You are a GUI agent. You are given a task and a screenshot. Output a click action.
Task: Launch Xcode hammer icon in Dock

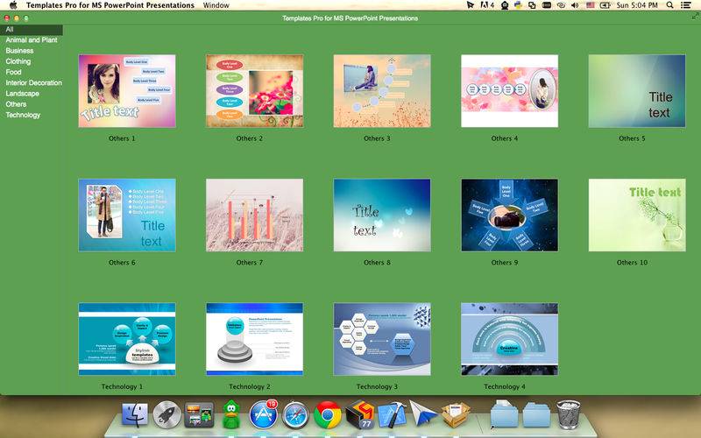(x=392, y=414)
